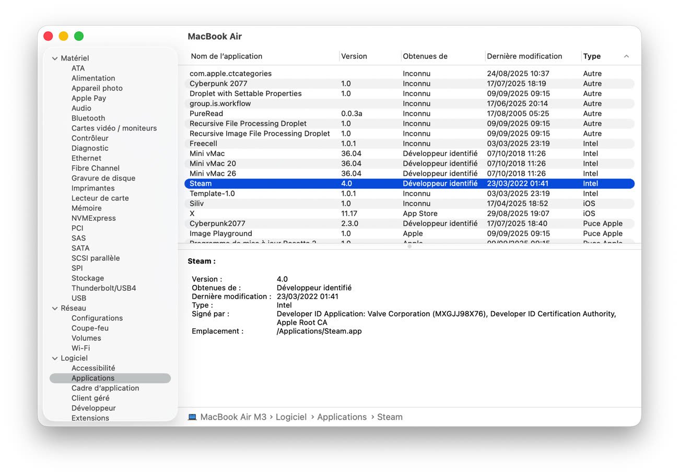
Task: Select Apple Pay in the sidebar
Action: point(89,98)
